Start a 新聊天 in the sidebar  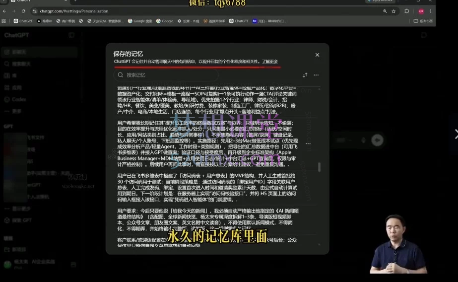(x=39, y=52)
